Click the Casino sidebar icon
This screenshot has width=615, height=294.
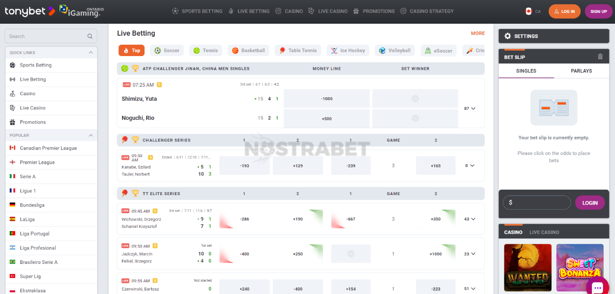tap(13, 93)
